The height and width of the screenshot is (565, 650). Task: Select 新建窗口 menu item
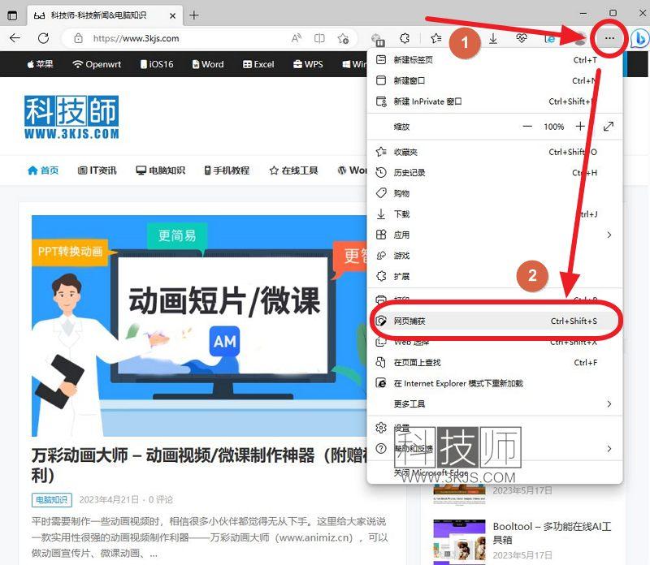[495, 80]
